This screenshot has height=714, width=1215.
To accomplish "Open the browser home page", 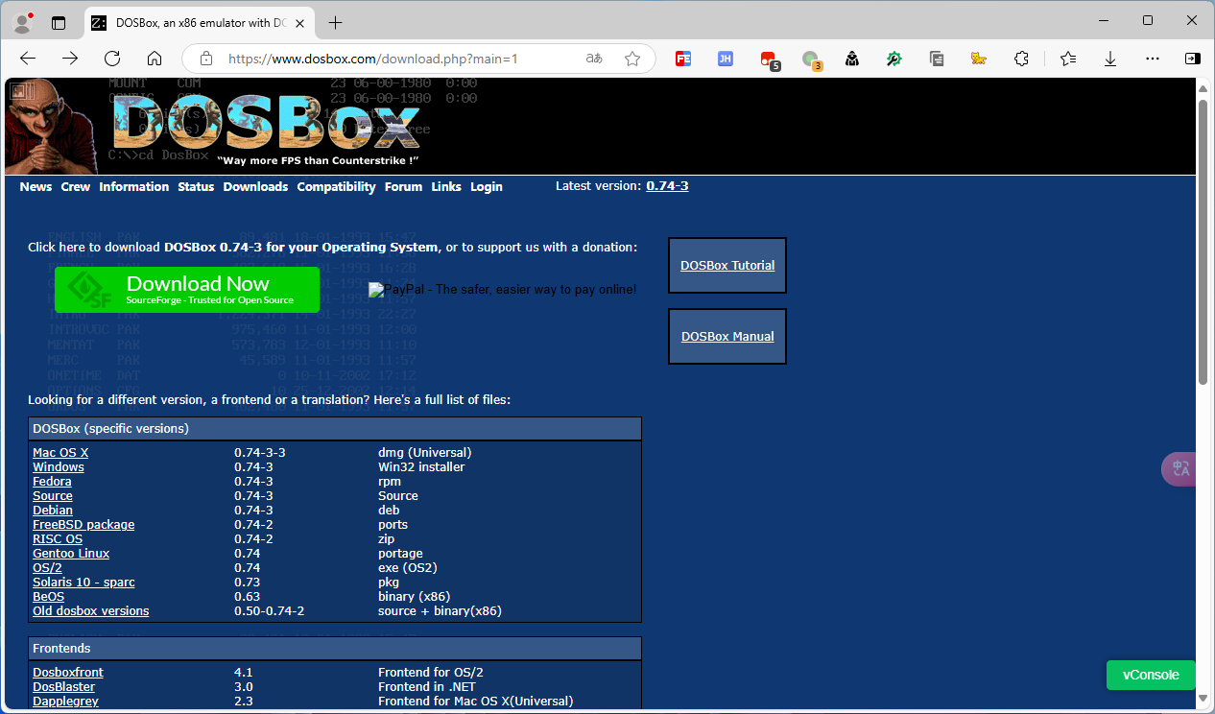I will [x=155, y=59].
